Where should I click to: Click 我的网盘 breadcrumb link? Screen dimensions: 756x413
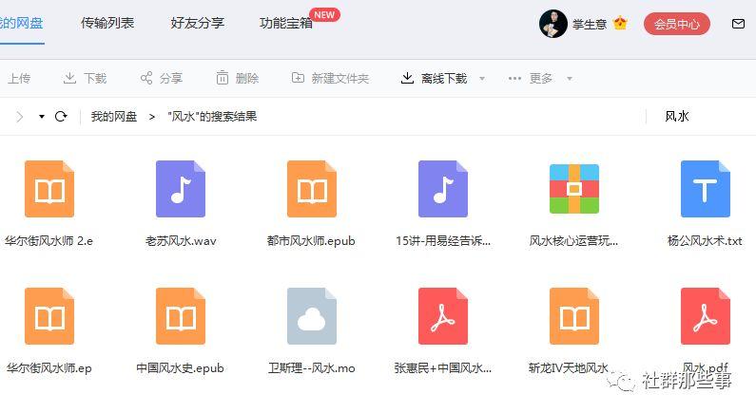[114, 117]
